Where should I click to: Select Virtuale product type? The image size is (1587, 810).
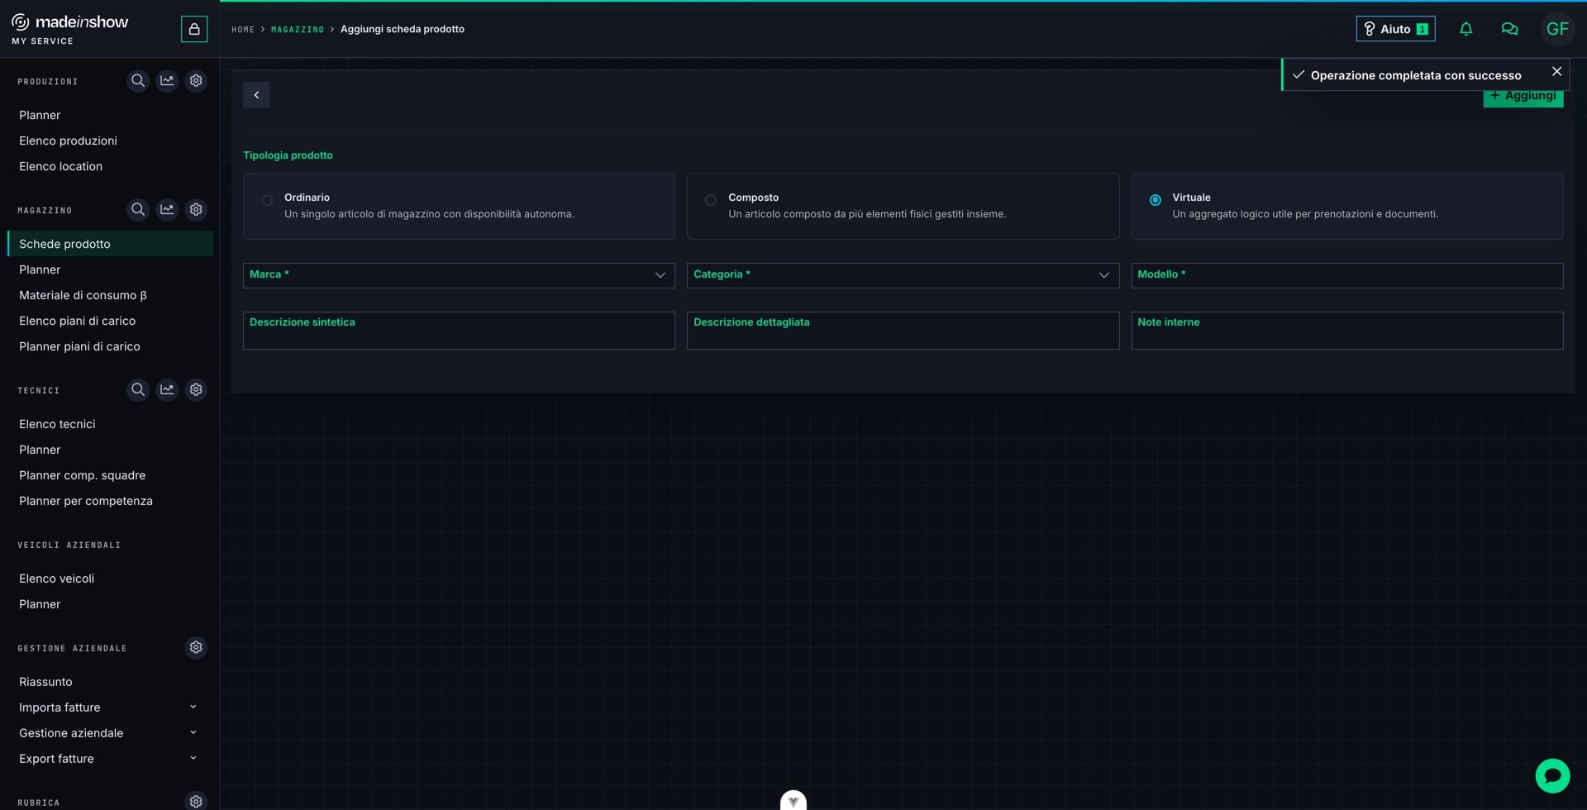click(1346, 206)
